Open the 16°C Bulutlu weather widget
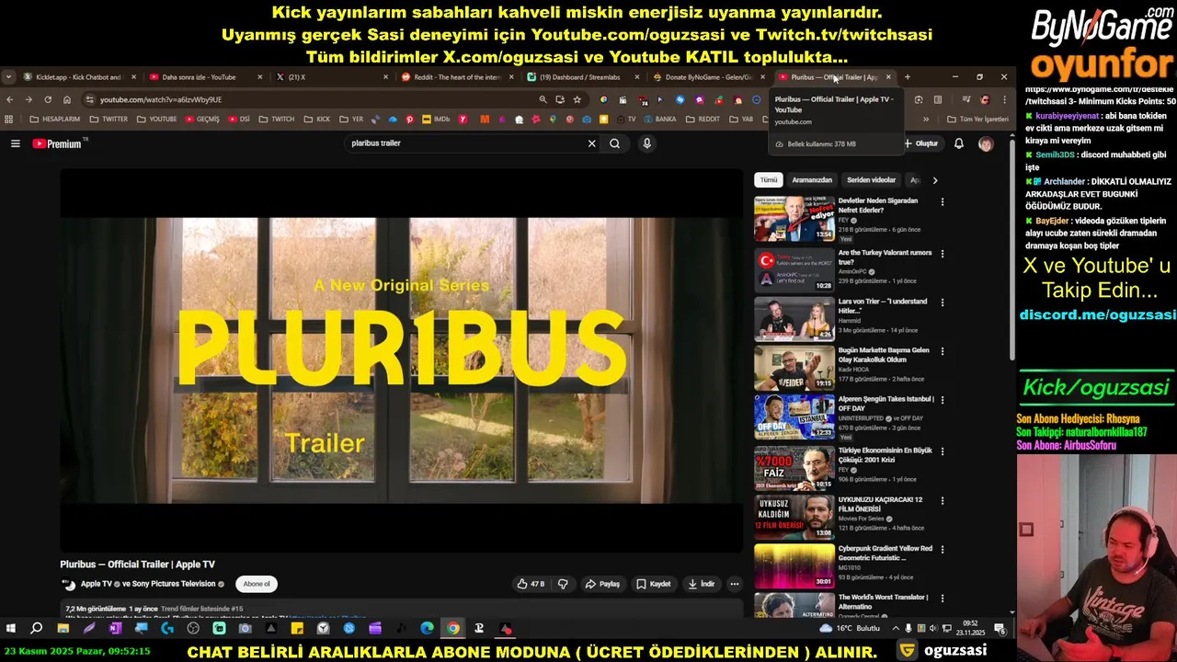 click(850, 629)
